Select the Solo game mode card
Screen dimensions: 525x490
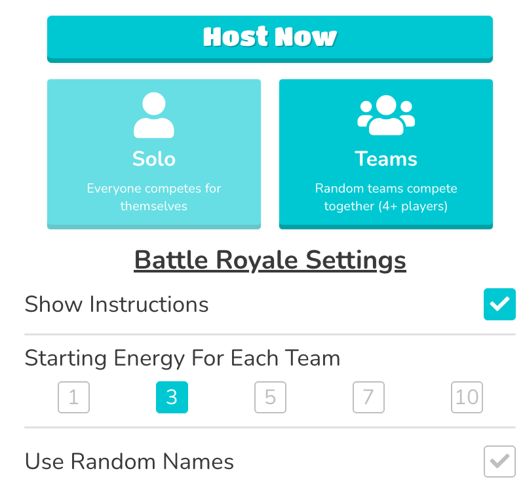153,154
